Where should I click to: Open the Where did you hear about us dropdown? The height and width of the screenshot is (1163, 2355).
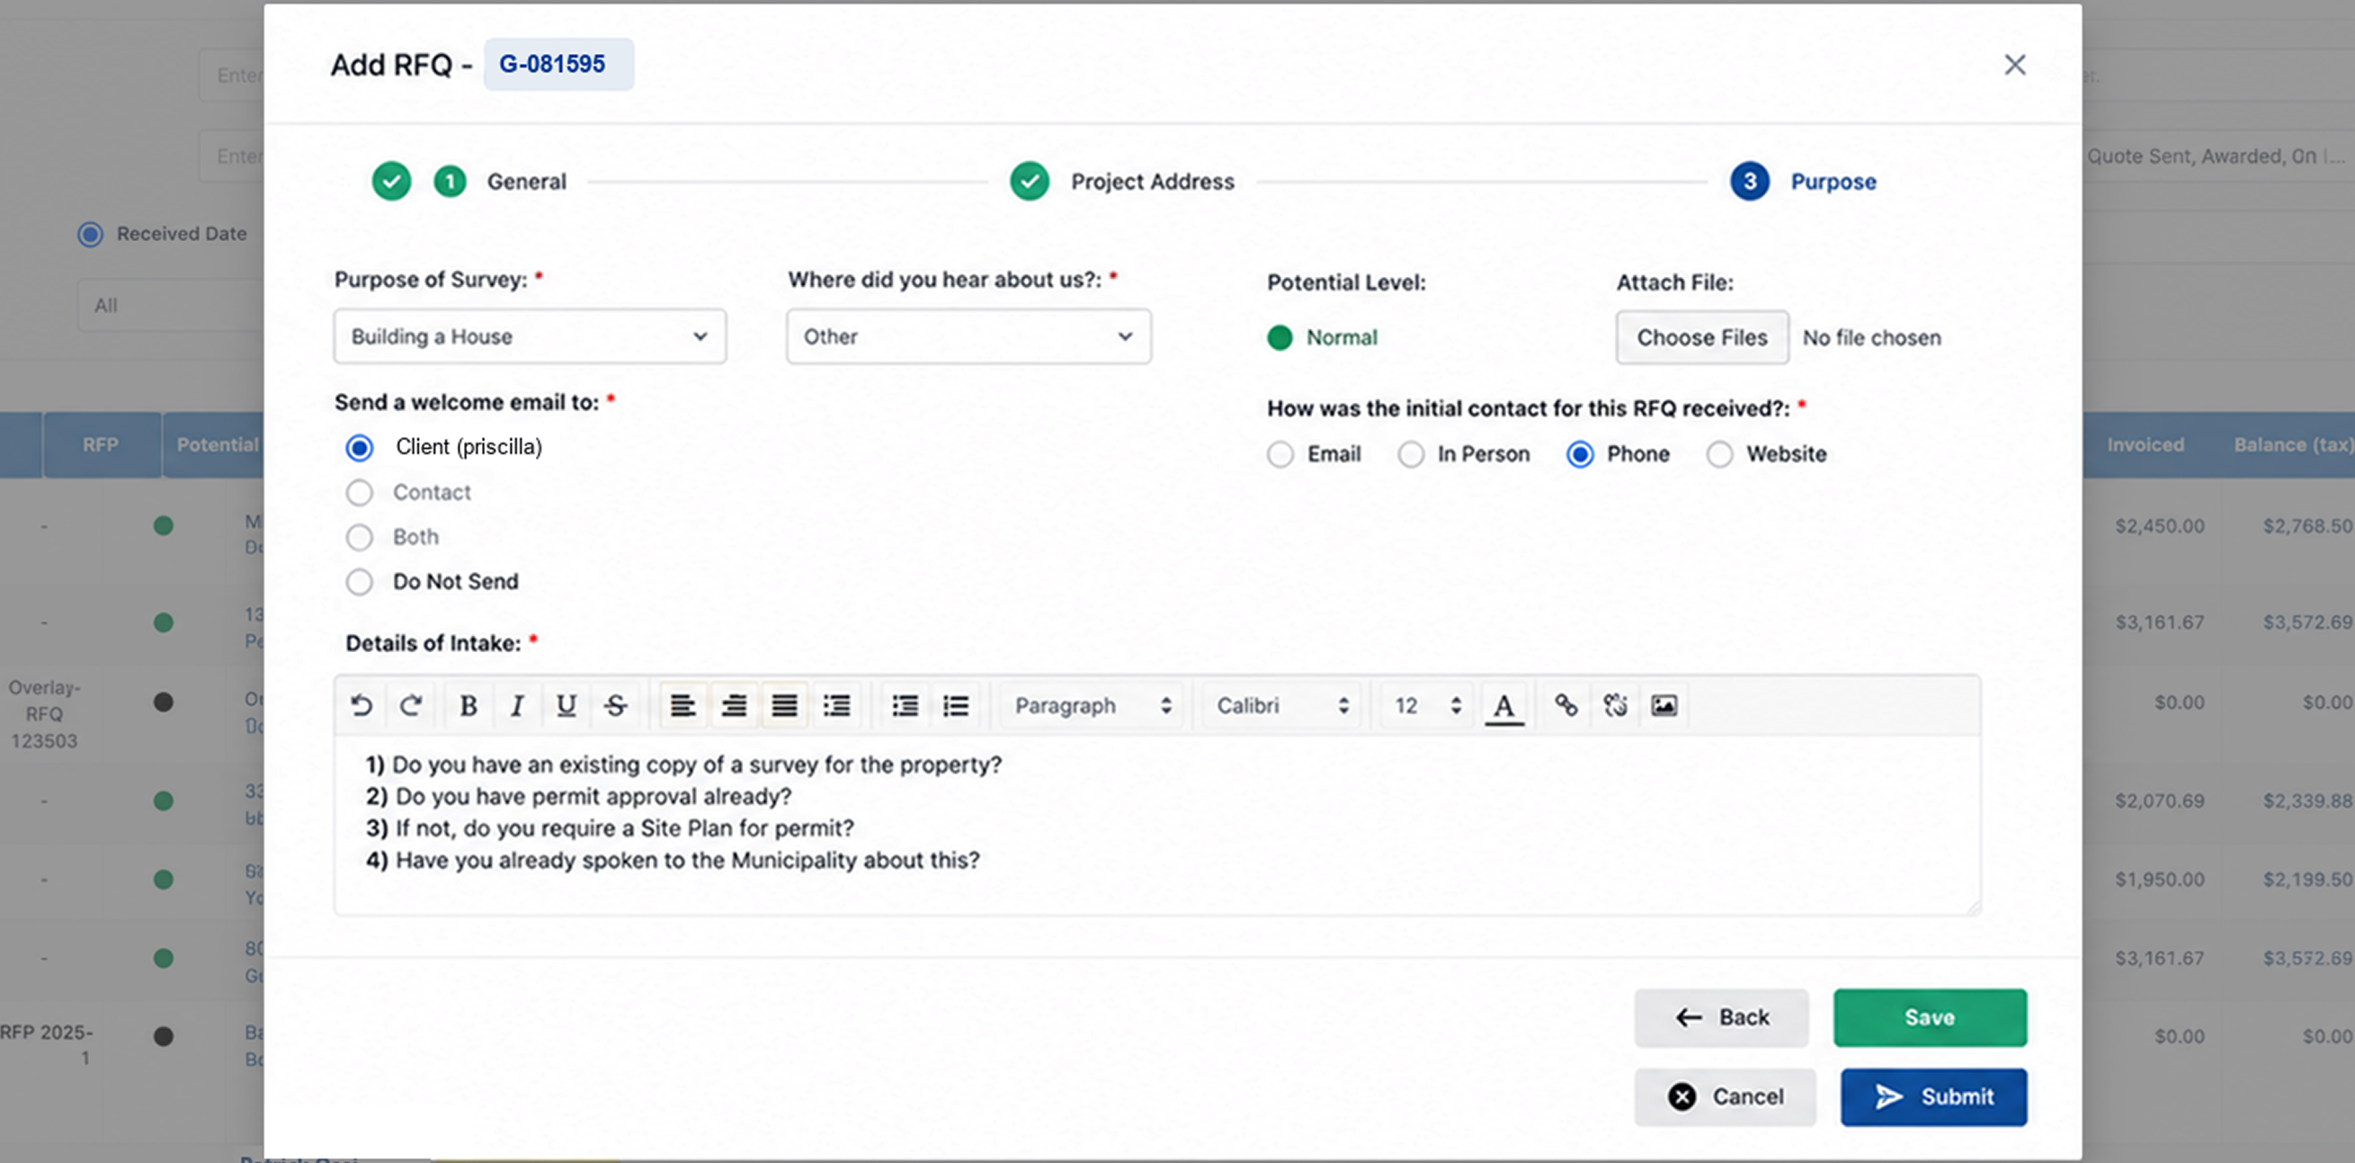pyautogui.click(x=968, y=336)
